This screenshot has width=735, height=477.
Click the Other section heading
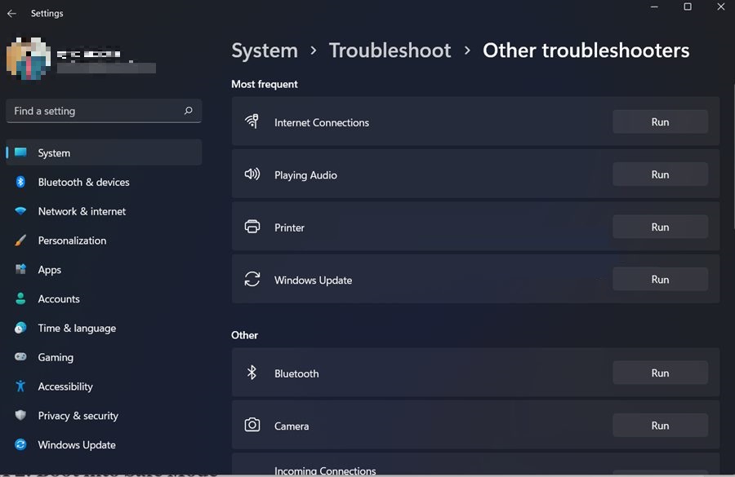tap(244, 335)
